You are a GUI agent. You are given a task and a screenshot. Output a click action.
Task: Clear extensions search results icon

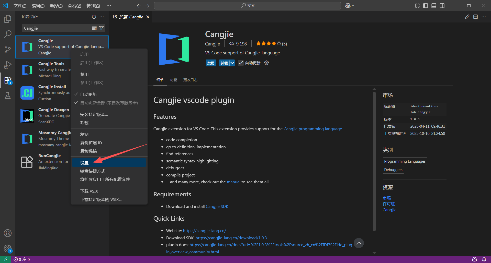click(x=94, y=28)
